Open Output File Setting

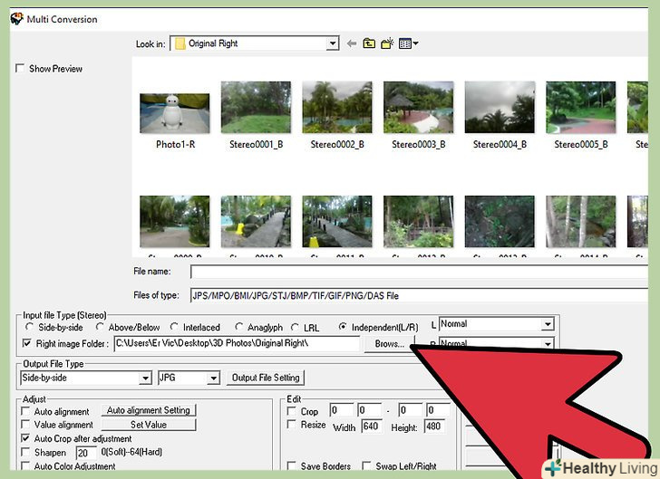[266, 378]
